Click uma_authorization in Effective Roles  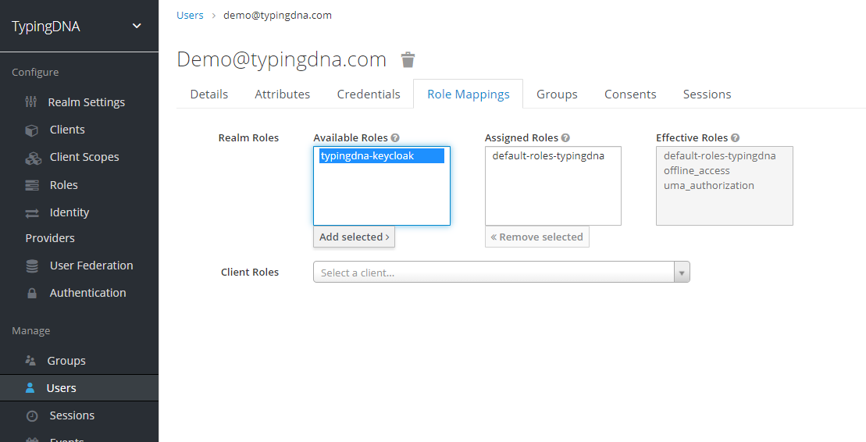click(708, 186)
